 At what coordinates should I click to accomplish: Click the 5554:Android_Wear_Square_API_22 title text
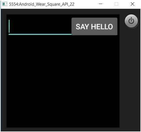[42, 4]
